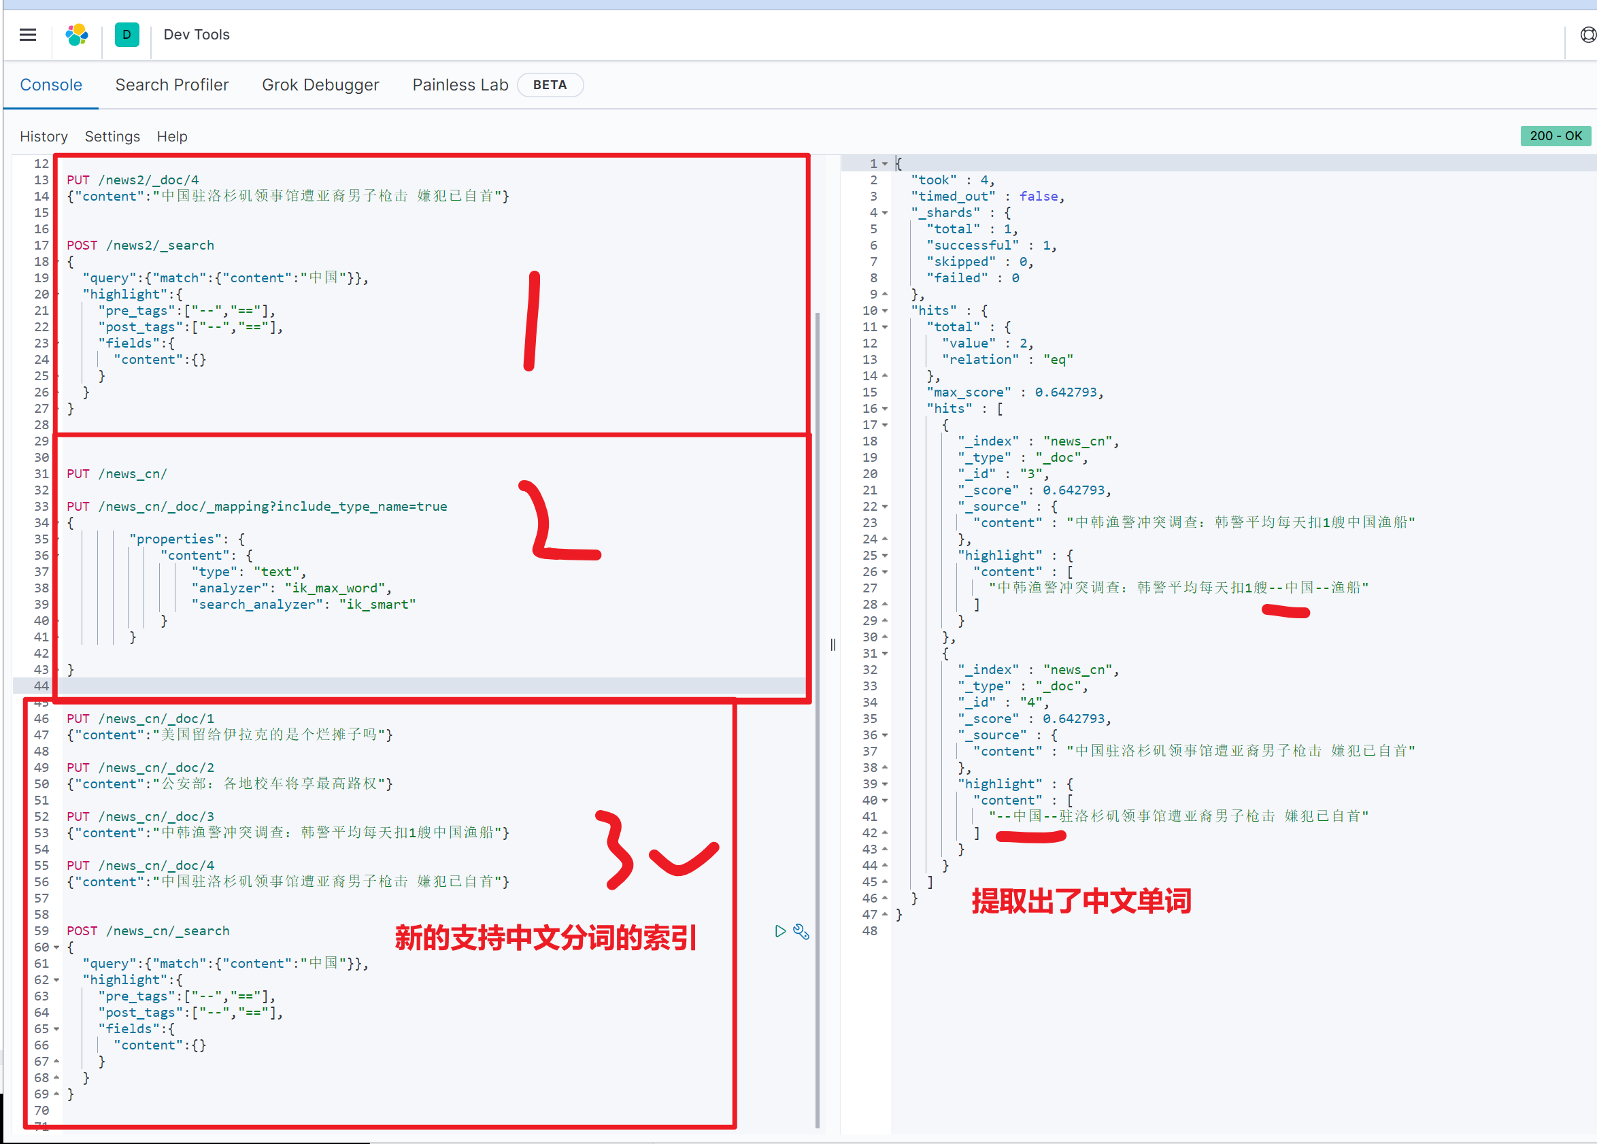Image resolution: width=1597 pixels, height=1144 pixels.
Task: Open wrench request options icon
Action: 801,931
